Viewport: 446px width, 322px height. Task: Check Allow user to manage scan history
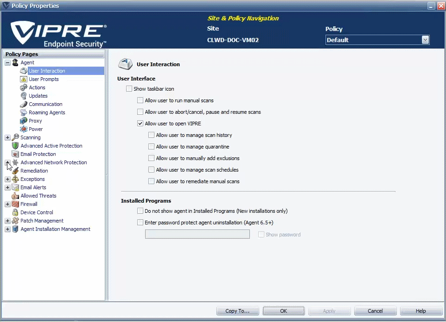151,135
